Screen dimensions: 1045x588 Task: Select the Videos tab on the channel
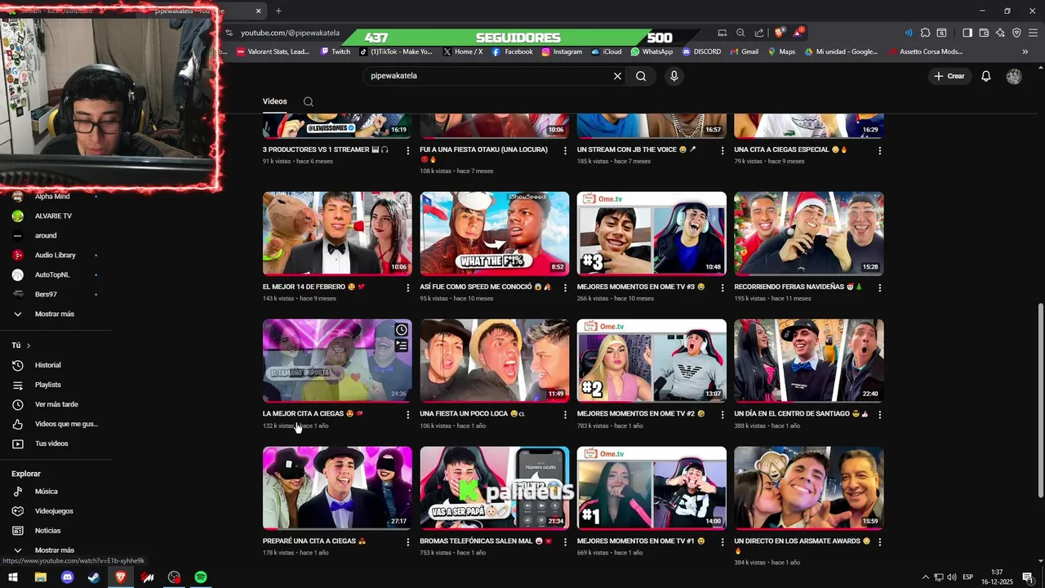click(x=274, y=101)
